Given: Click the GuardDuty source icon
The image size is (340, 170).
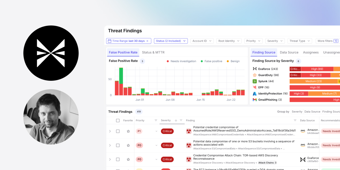Looking at the screenshot, I should pyautogui.click(x=255, y=75).
